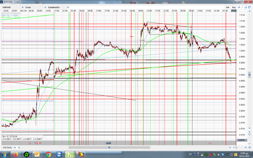
Task: Open the green flower app in taskbar
Action: click(x=27, y=155)
